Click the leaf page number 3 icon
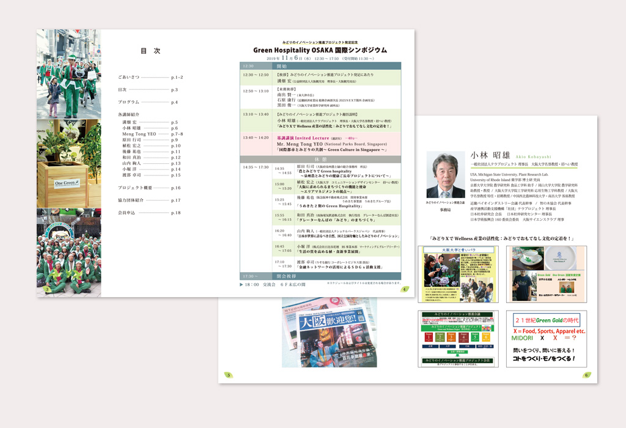626x428 pixels. coord(48,289)
